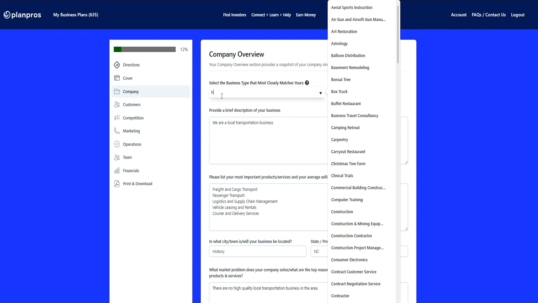Image resolution: width=538 pixels, height=303 pixels.
Task: Click the 12% progress bar
Action: (145, 49)
